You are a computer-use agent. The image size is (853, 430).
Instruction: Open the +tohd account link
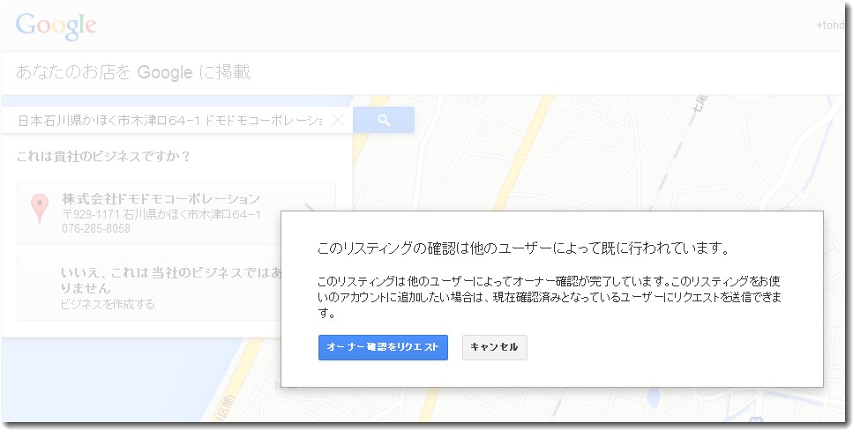click(x=829, y=26)
